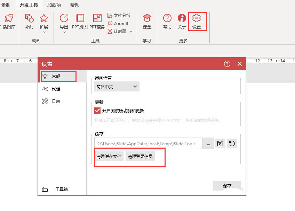Close the 设置 dialog

point(240,64)
